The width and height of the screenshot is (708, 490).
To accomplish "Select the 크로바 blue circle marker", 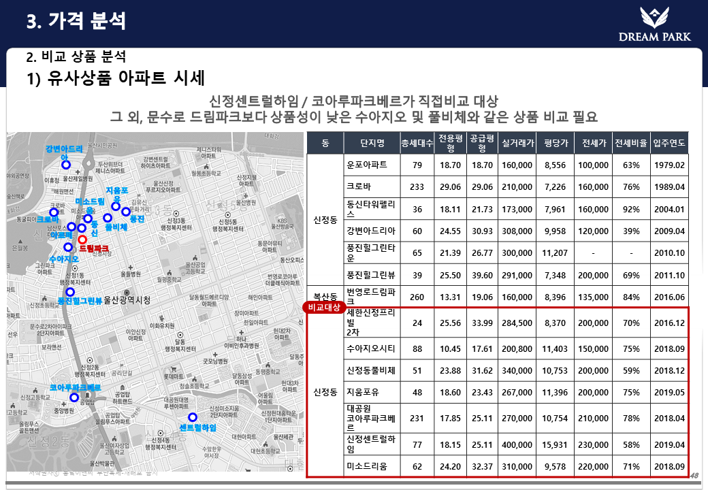I will (54, 212).
